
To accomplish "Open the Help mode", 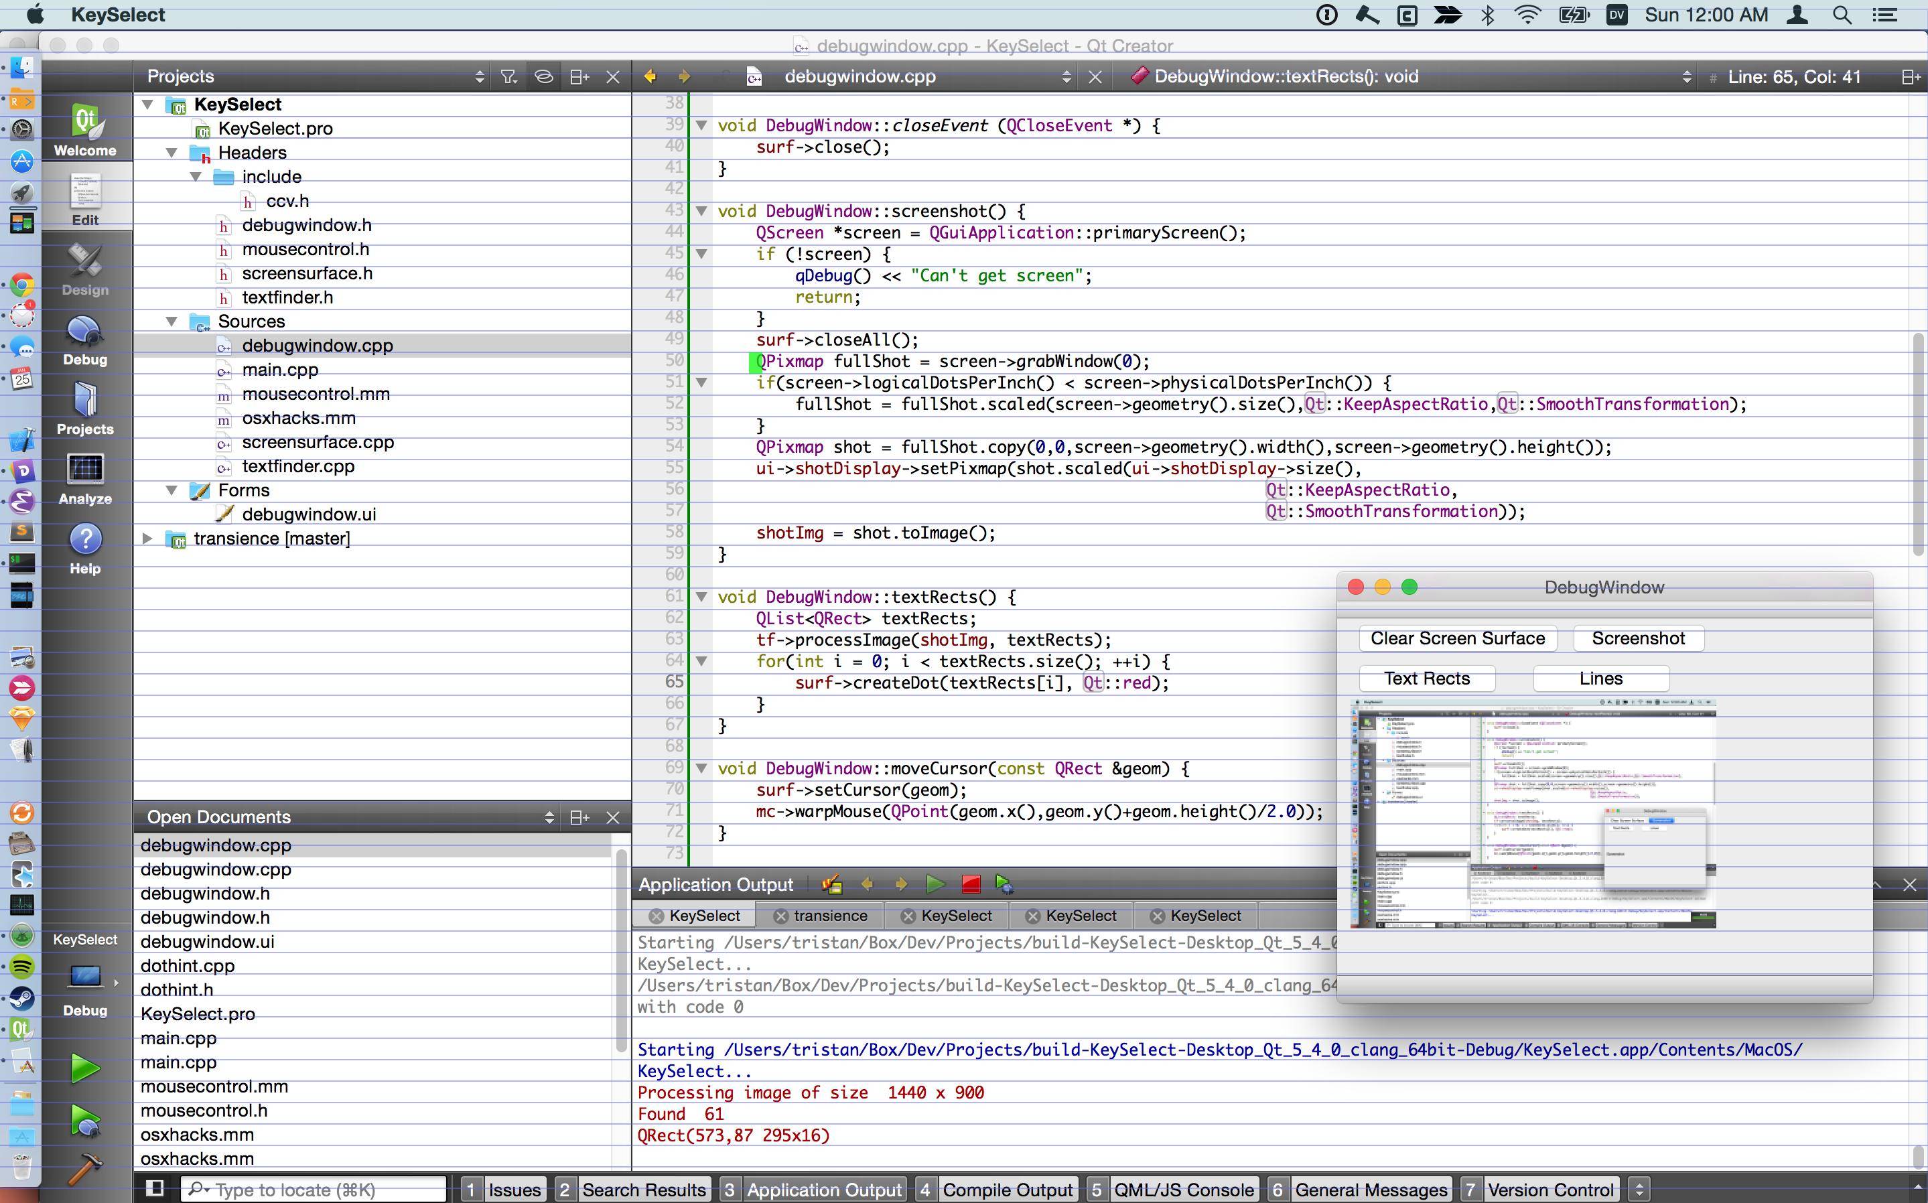I will tap(85, 548).
